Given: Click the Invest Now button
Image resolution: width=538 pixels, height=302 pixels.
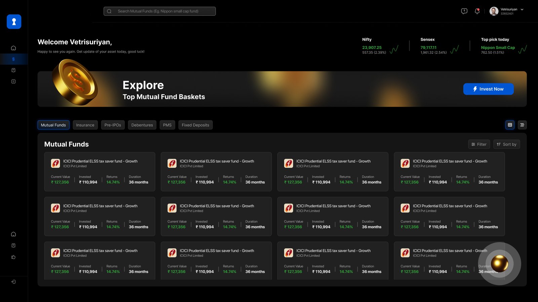Looking at the screenshot, I should pos(488,89).
